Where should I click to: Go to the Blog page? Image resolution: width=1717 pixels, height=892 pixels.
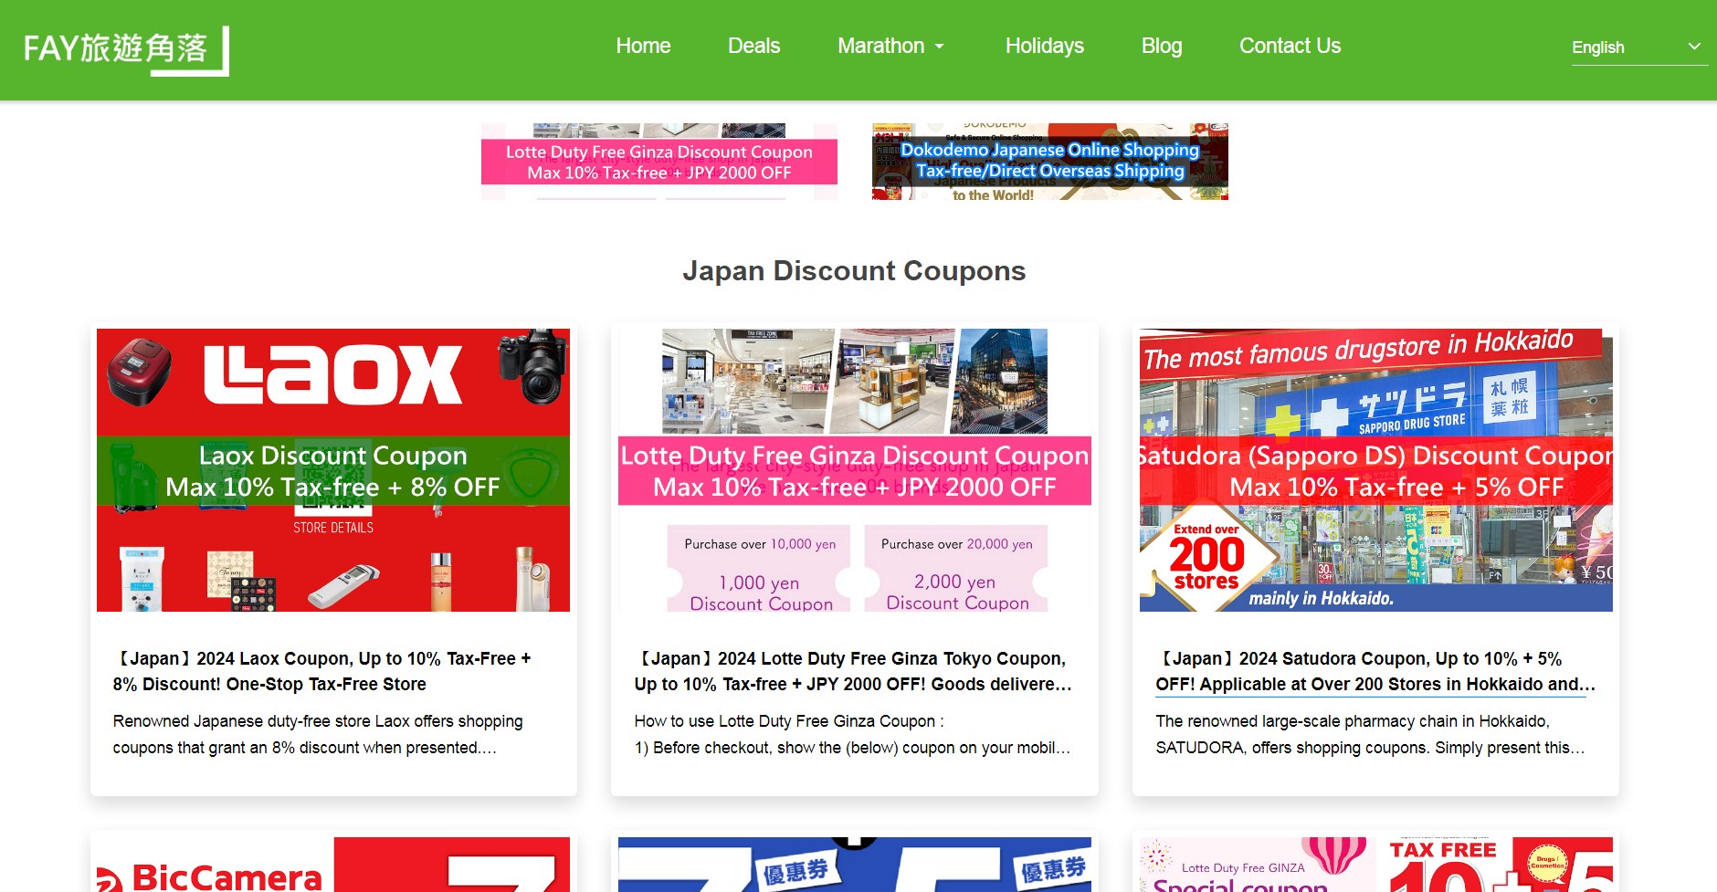1161,46
